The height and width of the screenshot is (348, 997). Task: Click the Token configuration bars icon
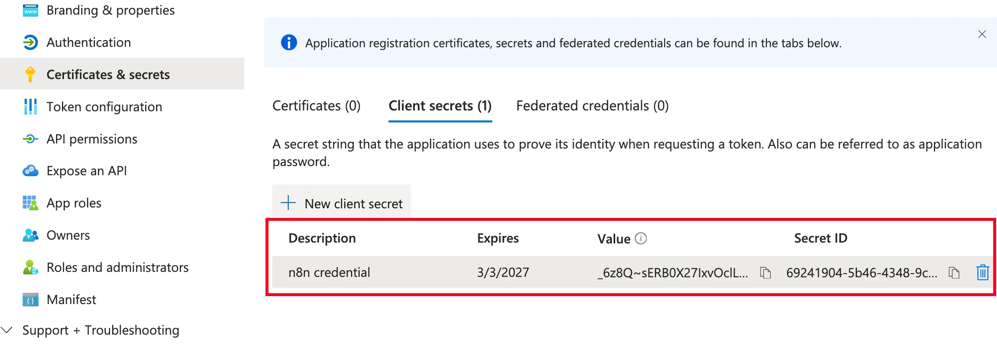point(31,107)
